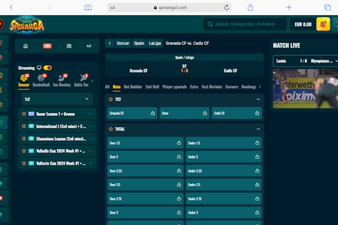338x225 pixels.
Task: Open Soccer breadcrumb link
Action: coord(123,43)
